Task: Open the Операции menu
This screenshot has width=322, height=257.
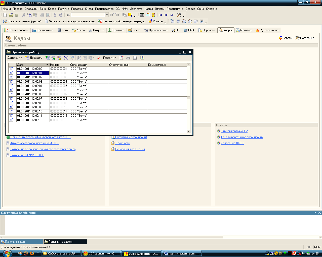Action: [31, 9]
